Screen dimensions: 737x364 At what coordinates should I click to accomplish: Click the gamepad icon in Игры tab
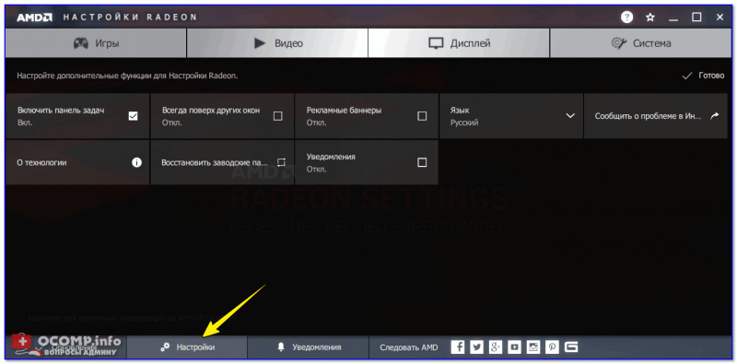tap(81, 43)
